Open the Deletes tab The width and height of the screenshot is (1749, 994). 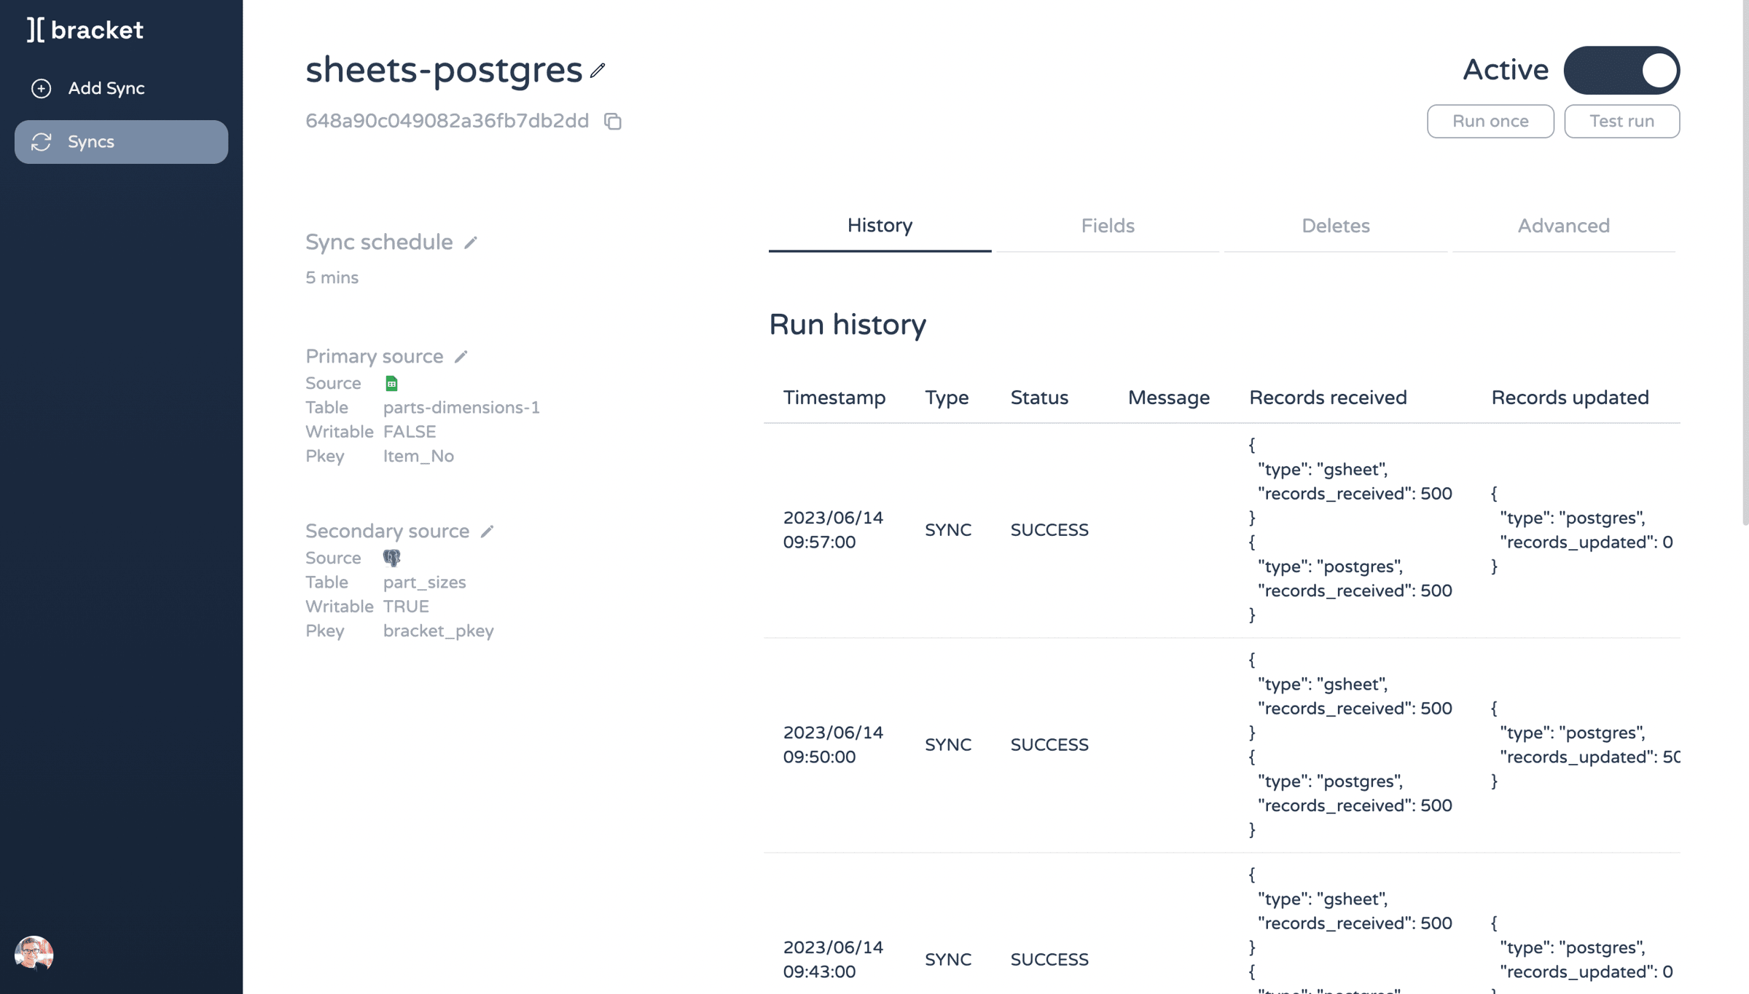1336,226
